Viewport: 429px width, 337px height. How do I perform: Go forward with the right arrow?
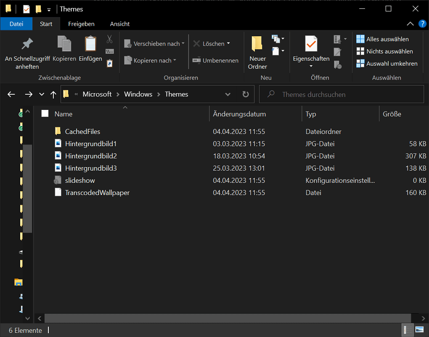pyautogui.click(x=29, y=94)
